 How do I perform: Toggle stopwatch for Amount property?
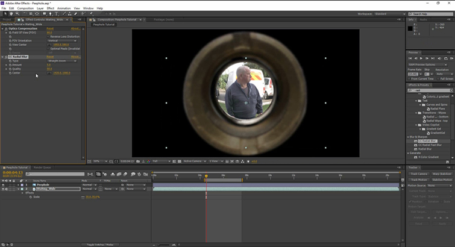[10, 65]
